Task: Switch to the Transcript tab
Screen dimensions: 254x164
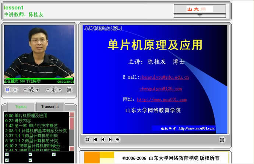Action: [x=50, y=107]
